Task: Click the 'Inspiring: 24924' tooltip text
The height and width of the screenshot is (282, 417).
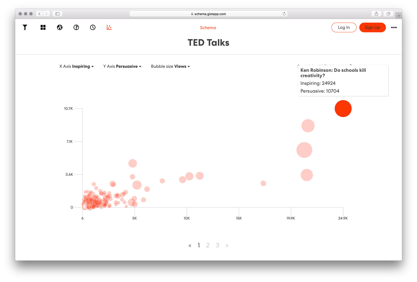Action: (x=318, y=83)
